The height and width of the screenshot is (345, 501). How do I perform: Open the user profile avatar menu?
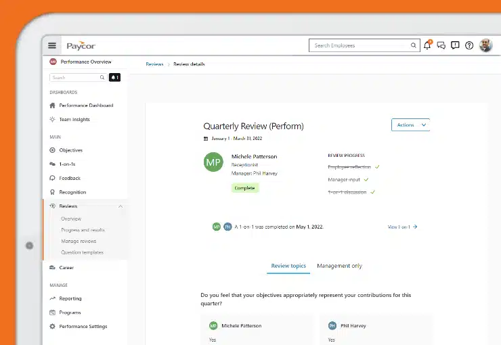coord(485,45)
